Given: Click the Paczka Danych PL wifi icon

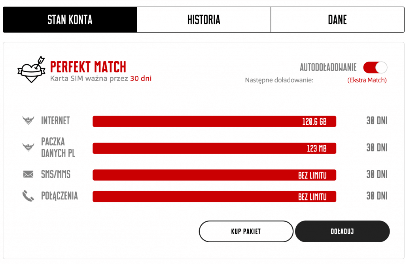Looking at the screenshot, I should tap(28, 148).
